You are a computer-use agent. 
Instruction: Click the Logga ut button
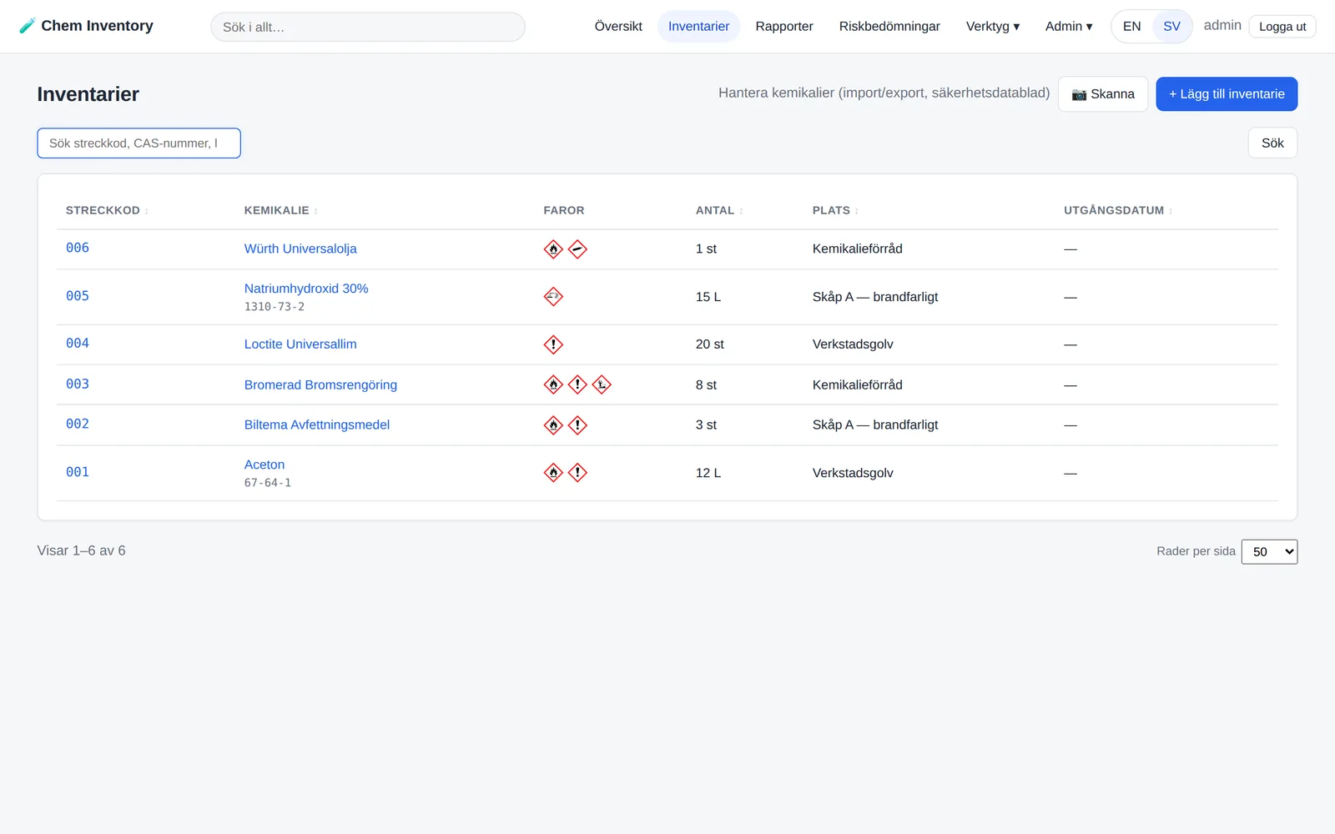(1282, 27)
